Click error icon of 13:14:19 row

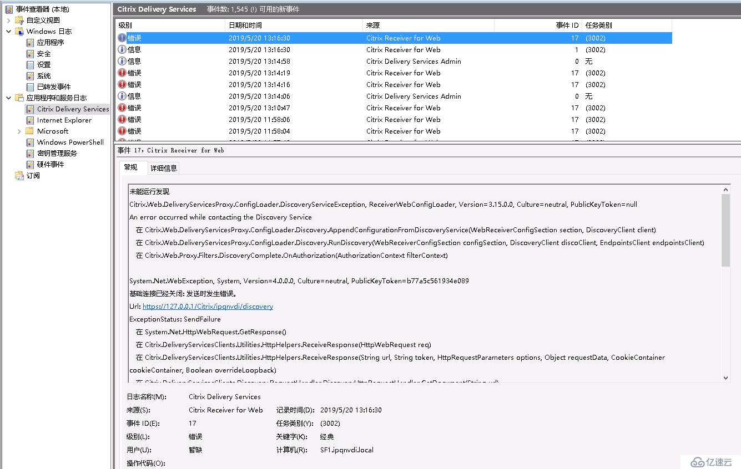click(x=122, y=73)
